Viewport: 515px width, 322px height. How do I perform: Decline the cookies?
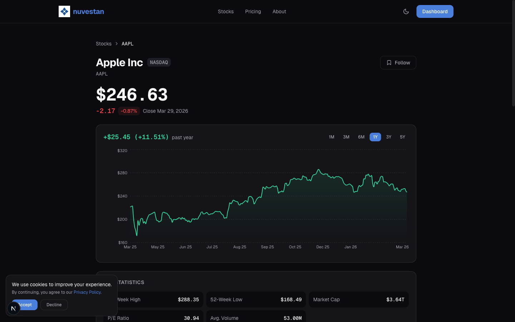(54, 305)
